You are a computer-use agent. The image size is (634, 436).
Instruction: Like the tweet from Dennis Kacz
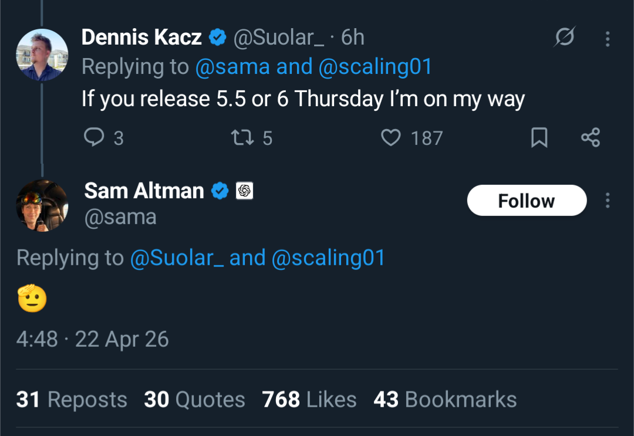390,137
